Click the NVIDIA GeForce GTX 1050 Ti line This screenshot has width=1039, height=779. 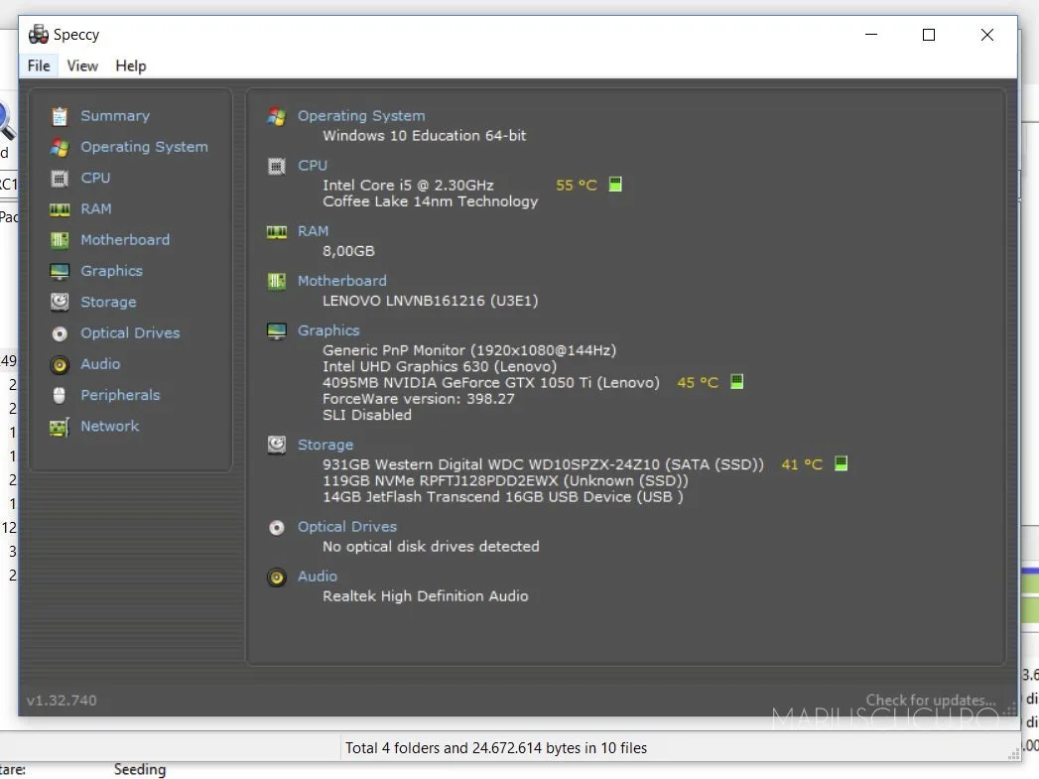[x=491, y=383]
